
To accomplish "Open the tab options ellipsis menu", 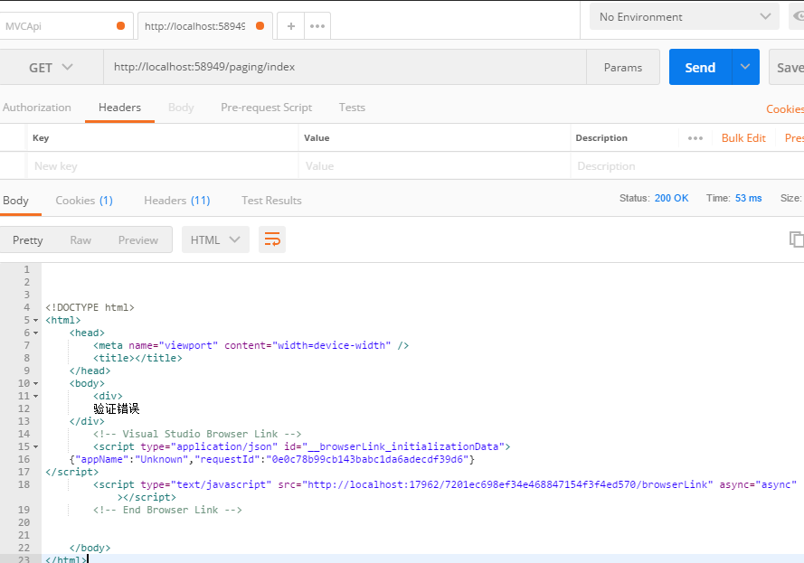I will pyautogui.click(x=317, y=26).
